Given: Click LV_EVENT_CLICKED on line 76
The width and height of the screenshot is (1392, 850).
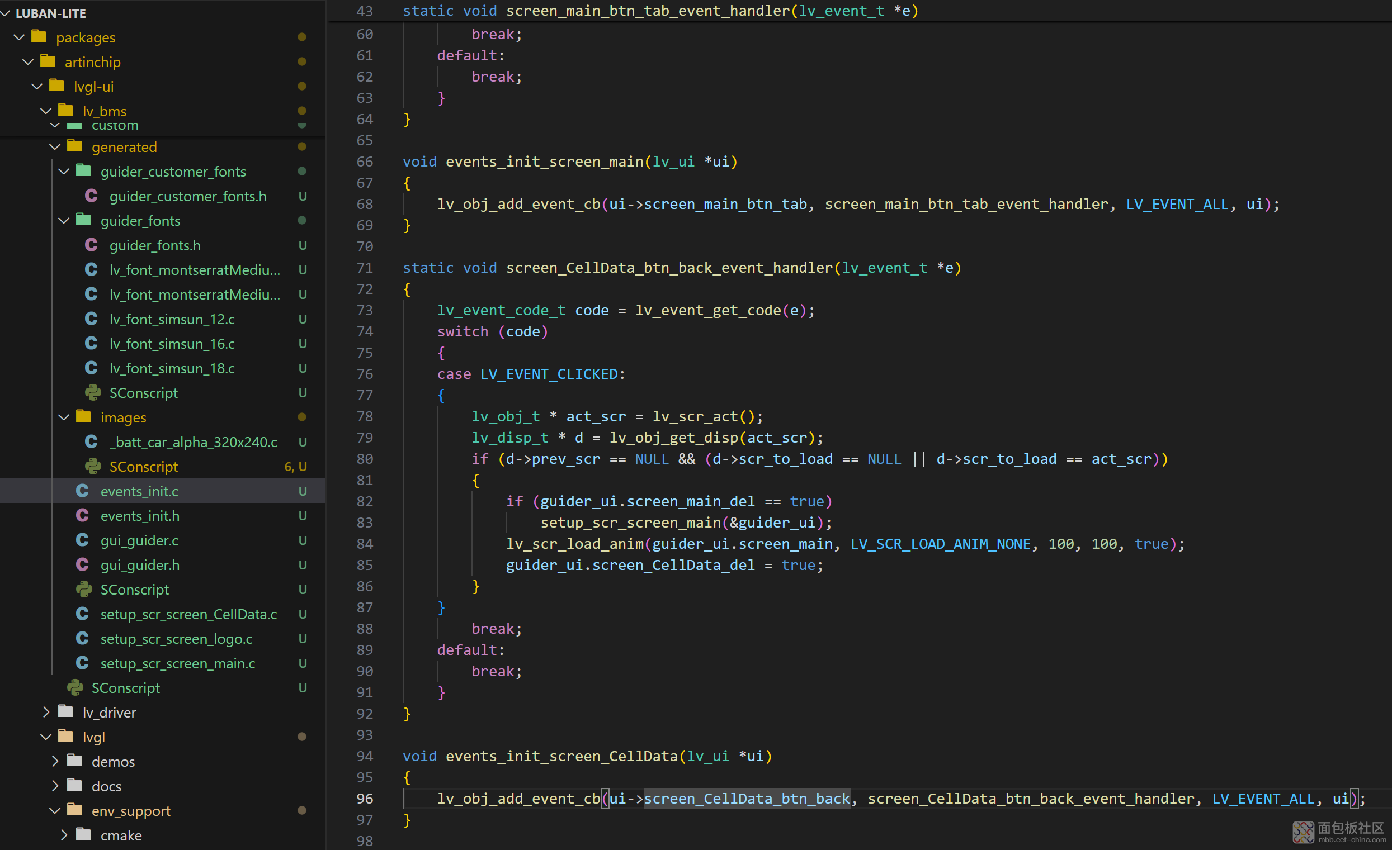Looking at the screenshot, I should click(x=549, y=374).
